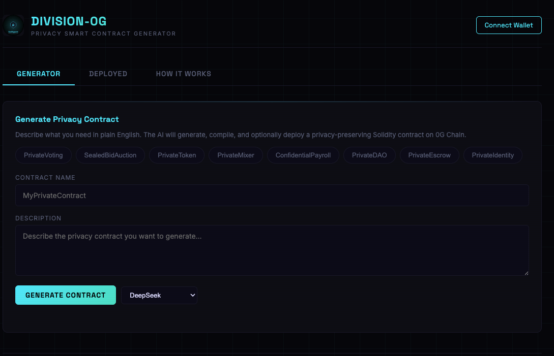Viewport: 554px width, 356px height.
Task: Open the Deployed tab
Action: pos(108,74)
